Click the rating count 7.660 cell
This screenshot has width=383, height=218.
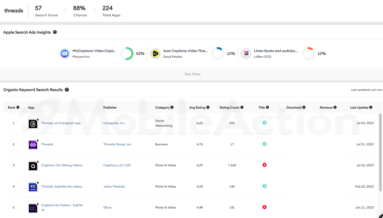232,165
